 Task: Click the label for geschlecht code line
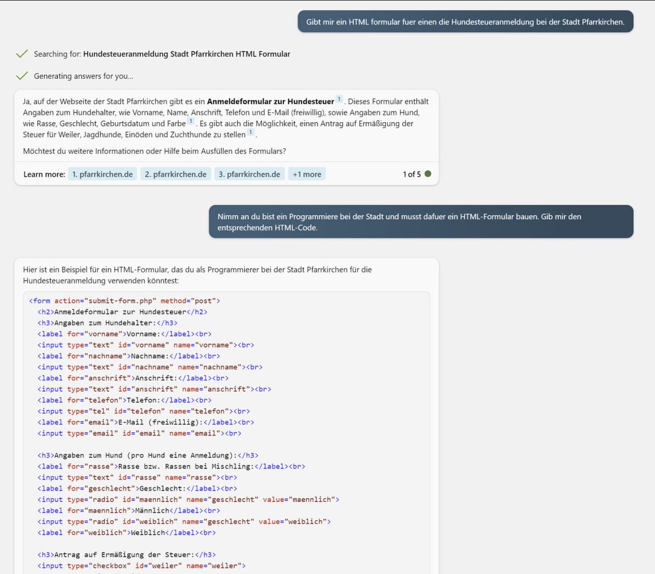[138, 489]
